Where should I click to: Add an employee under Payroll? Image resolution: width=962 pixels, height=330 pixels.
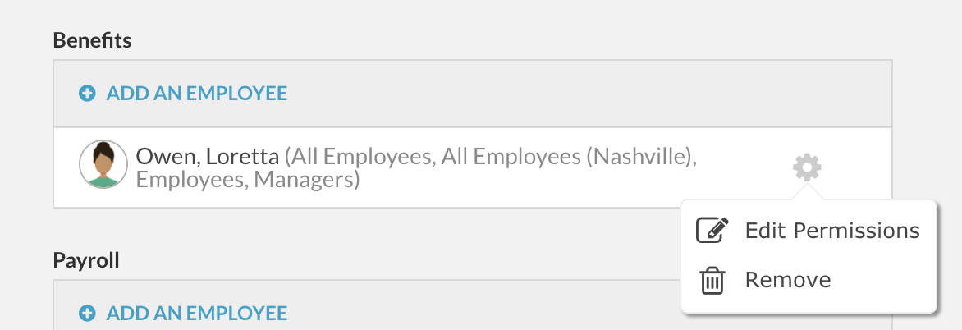196,314
